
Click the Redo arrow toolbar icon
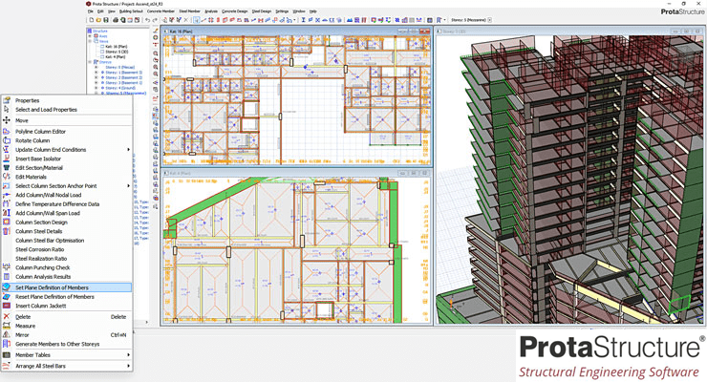[x=155, y=20]
